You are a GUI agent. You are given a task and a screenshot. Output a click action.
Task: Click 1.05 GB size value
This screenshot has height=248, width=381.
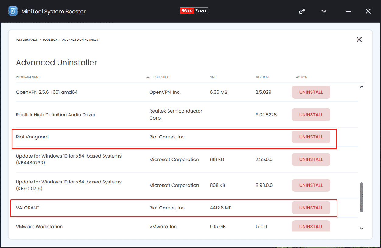tap(217, 227)
